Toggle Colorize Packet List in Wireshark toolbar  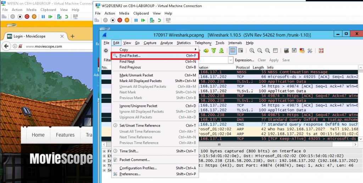coord(233,51)
